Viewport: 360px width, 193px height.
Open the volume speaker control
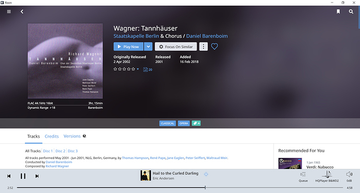[x=349, y=177]
